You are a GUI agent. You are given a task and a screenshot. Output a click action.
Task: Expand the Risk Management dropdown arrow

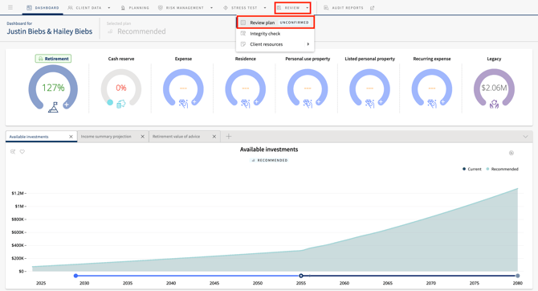coord(211,7)
